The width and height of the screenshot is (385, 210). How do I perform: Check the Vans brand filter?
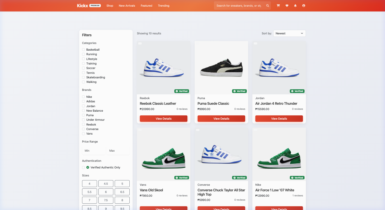(x=83, y=134)
